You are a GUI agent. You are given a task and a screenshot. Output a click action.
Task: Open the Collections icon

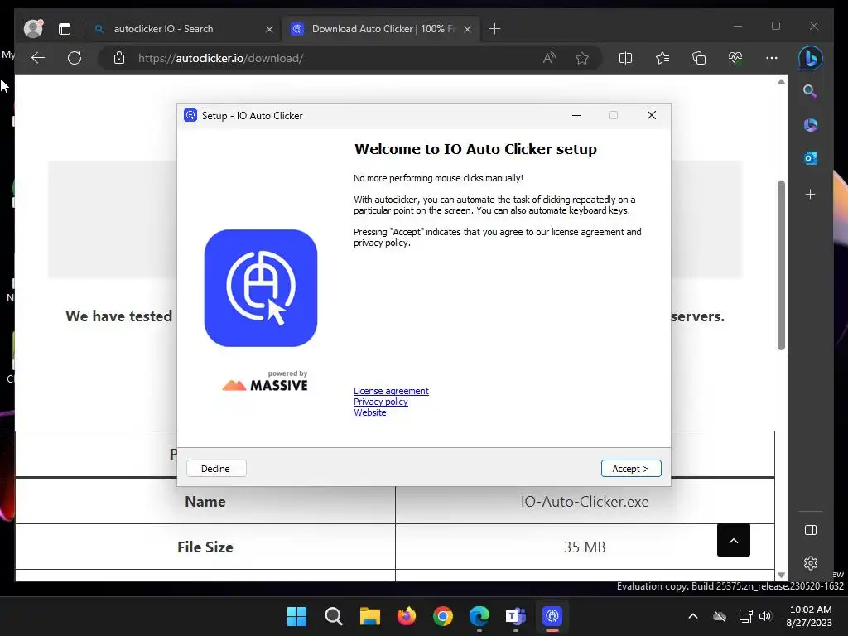tap(699, 58)
